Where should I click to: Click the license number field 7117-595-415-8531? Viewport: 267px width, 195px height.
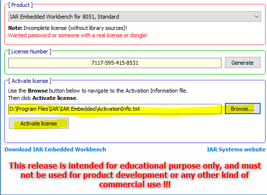click(x=115, y=63)
